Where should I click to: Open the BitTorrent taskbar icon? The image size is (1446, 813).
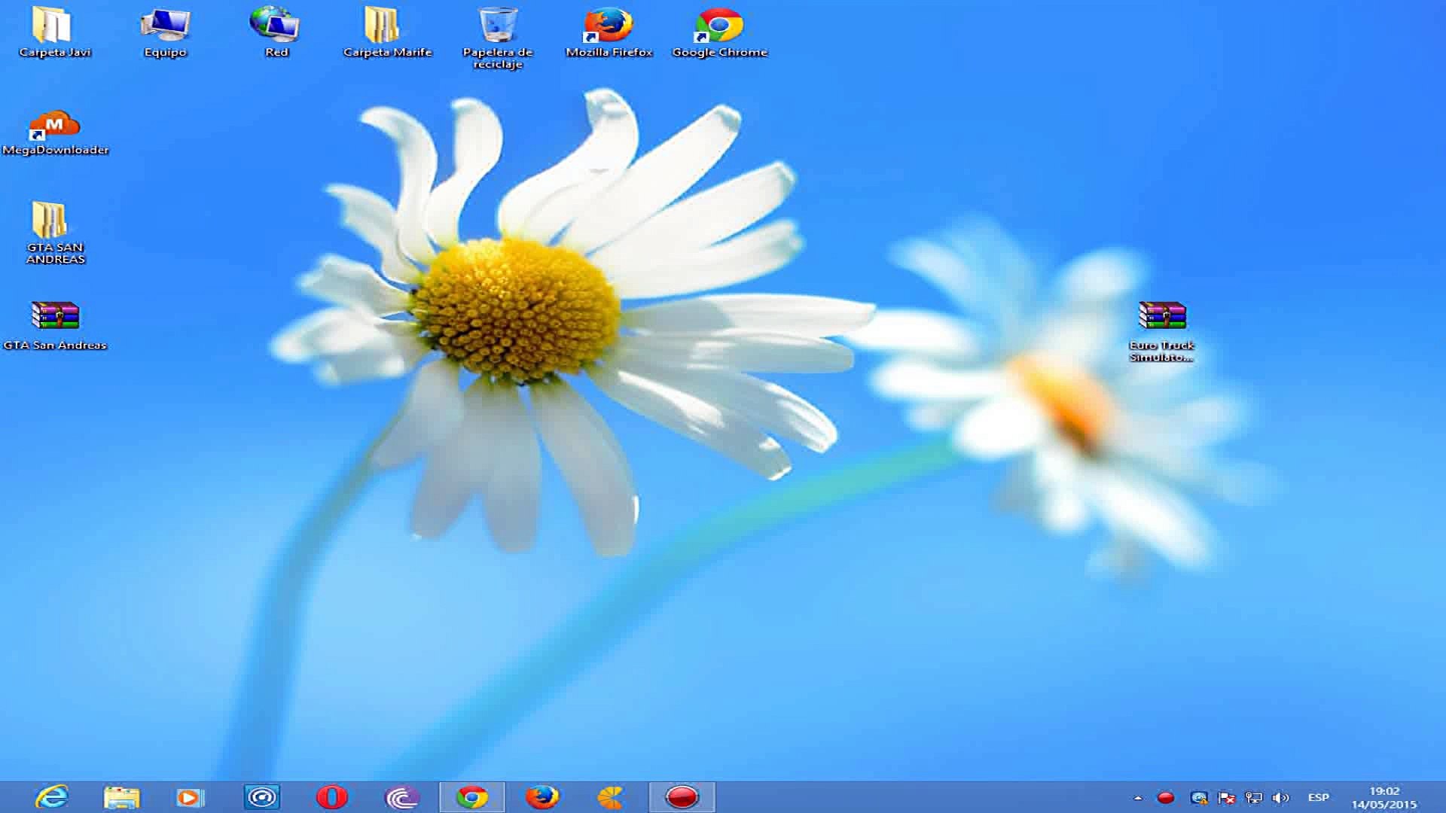click(401, 796)
